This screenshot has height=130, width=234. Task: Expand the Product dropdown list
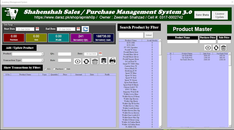pyautogui.click(x=42, y=54)
